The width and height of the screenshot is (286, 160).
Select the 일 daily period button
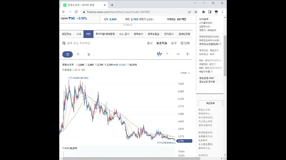click(68, 54)
